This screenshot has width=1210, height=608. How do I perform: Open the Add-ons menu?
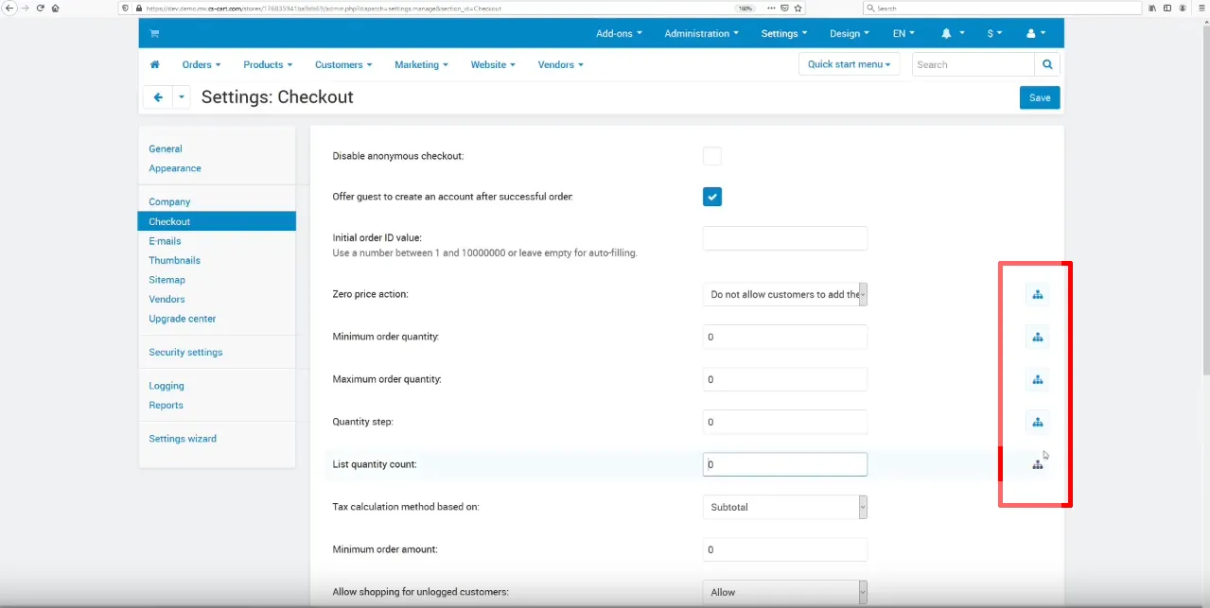tap(619, 33)
